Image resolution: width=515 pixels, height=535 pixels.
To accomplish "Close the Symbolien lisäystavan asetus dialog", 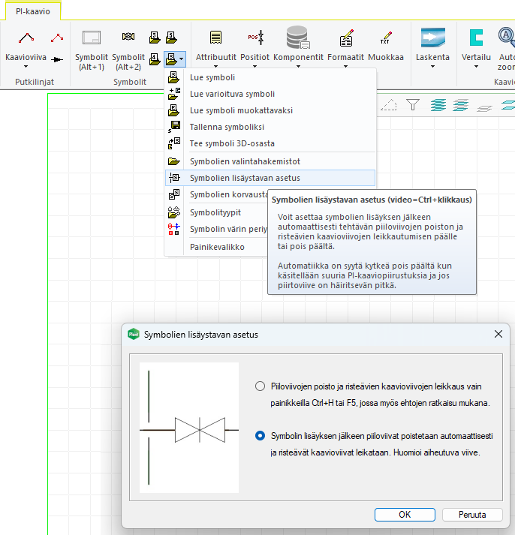I will pos(498,334).
